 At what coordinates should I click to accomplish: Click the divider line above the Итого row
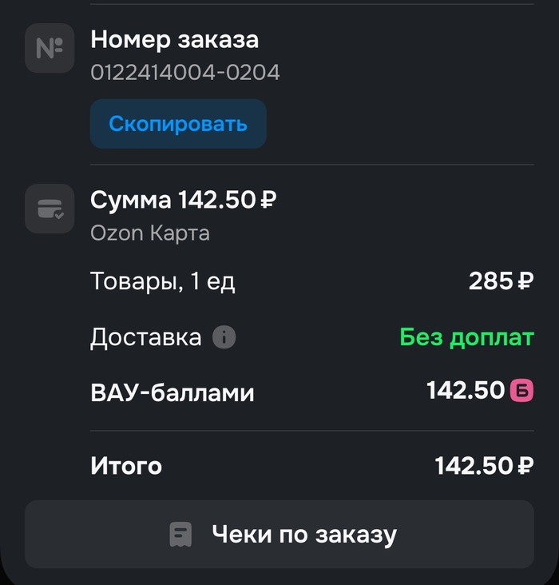311,431
